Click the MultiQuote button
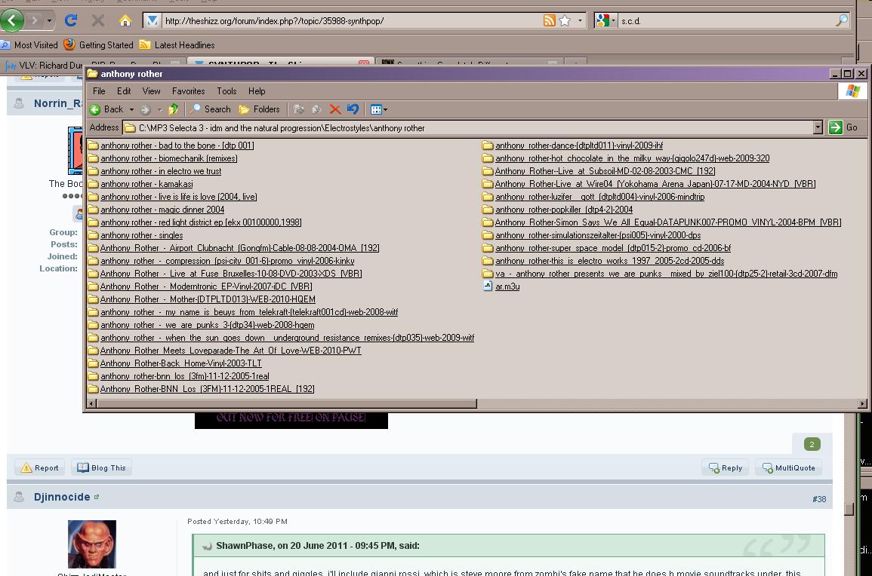This screenshot has height=576, width=872. pyautogui.click(x=789, y=467)
